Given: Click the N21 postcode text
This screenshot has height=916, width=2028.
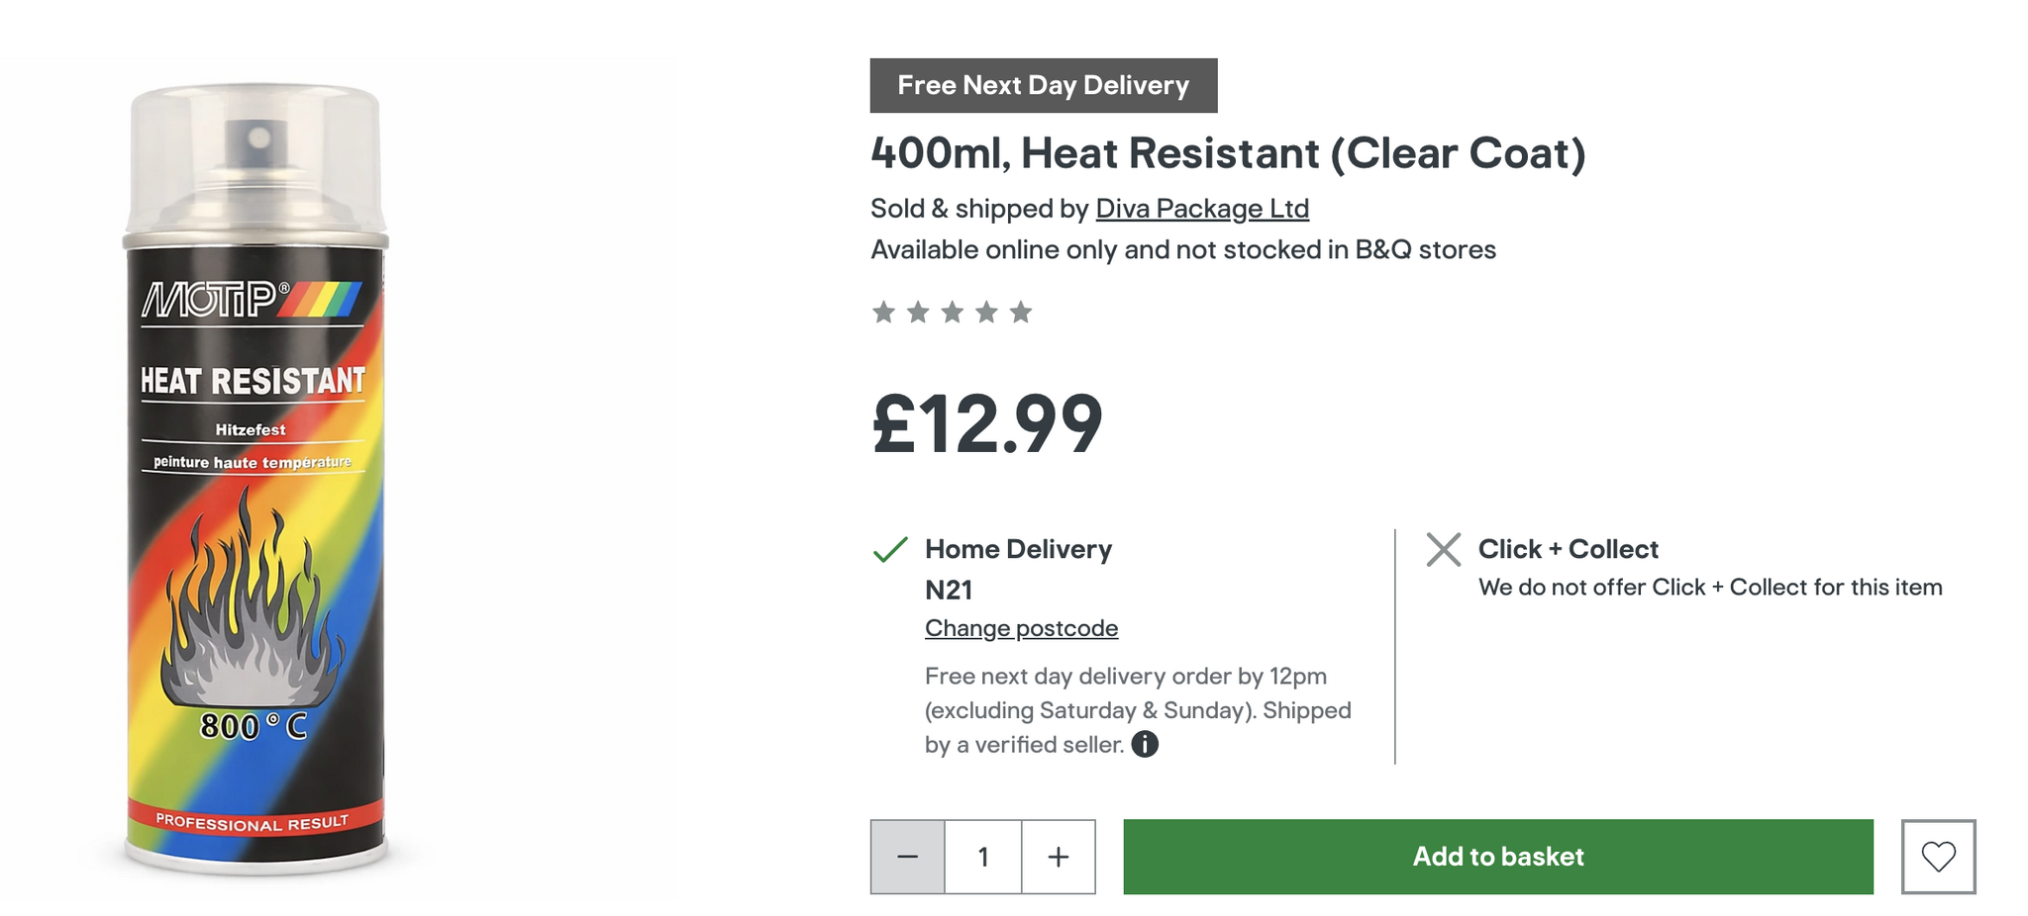Looking at the screenshot, I should click(x=949, y=590).
